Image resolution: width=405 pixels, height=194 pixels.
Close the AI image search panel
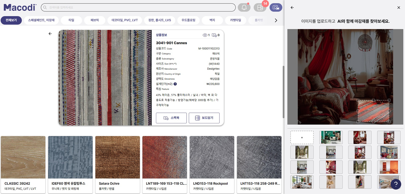coord(399,7)
